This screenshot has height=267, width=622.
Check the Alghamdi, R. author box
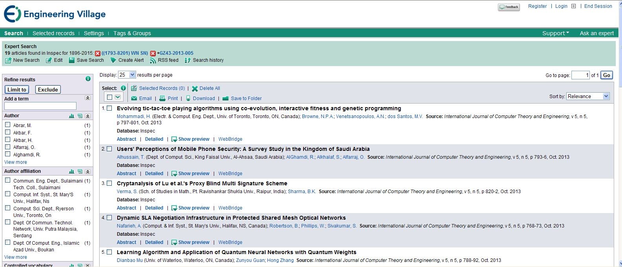pos(7,154)
